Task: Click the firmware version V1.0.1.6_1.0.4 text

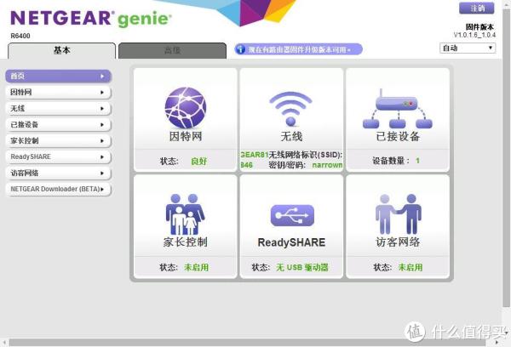Action: point(474,35)
